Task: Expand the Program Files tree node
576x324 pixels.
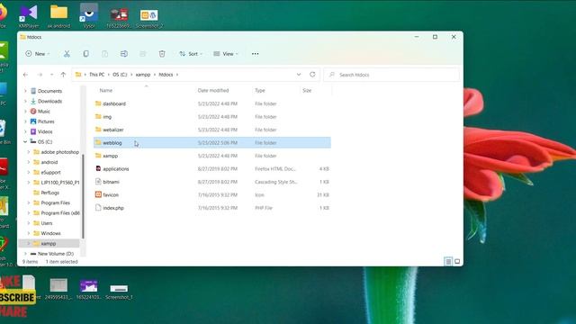Action: (29, 202)
